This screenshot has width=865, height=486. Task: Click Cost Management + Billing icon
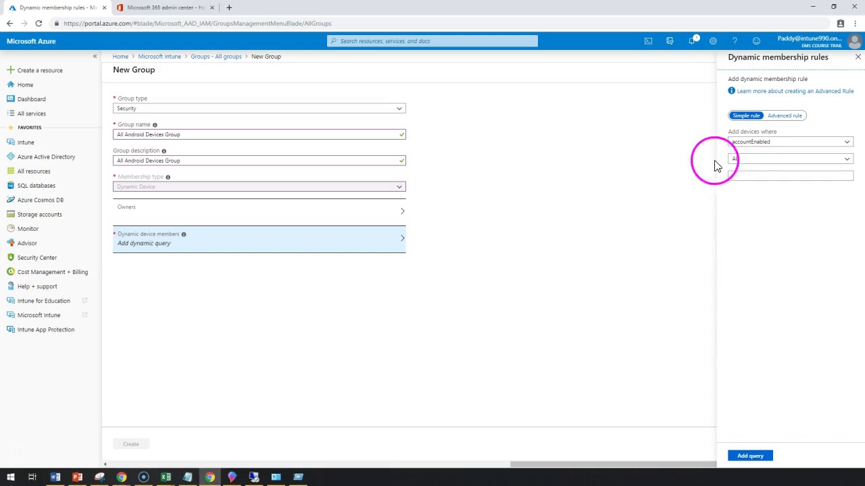(10, 272)
